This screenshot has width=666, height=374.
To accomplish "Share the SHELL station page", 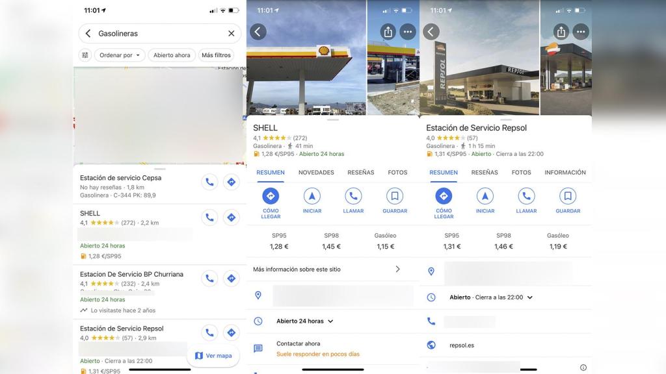I will pos(388,32).
